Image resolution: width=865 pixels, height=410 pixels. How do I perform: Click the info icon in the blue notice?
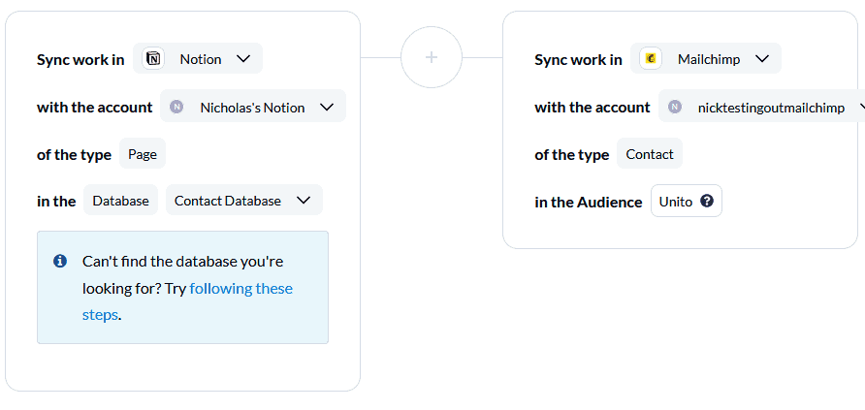click(60, 261)
